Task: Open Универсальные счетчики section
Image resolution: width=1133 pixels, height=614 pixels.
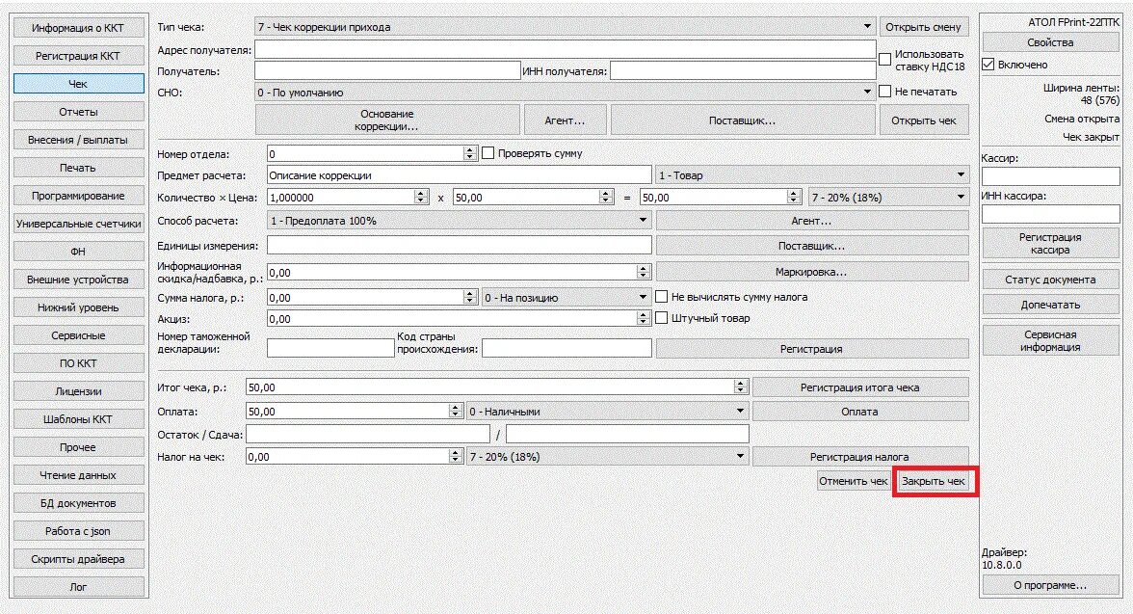Action: 78,224
